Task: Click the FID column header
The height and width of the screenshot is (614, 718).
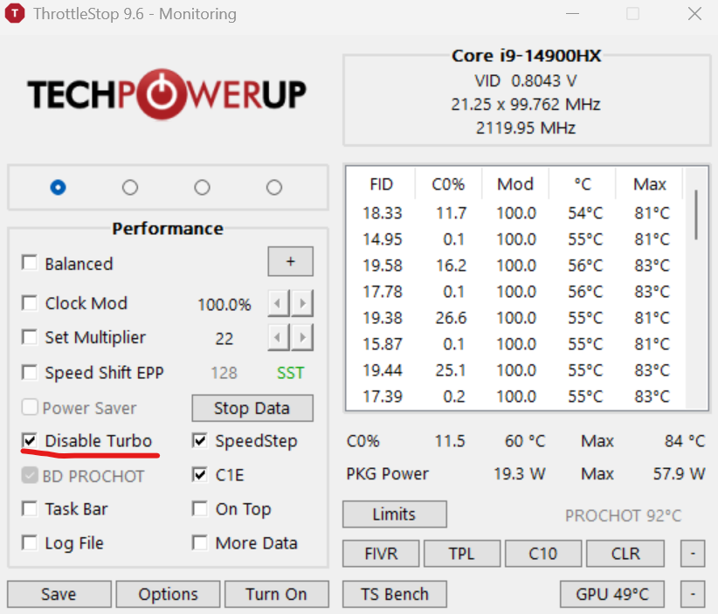Action: (x=382, y=184)
